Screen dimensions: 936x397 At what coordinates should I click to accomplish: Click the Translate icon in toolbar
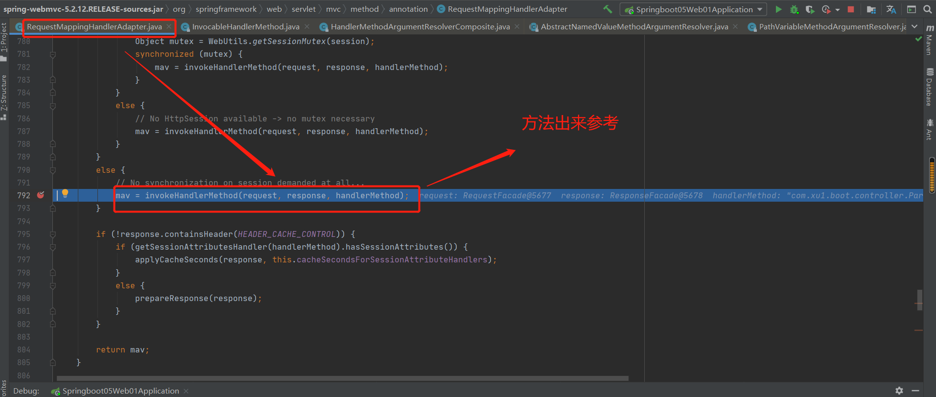tap(891, 9)
